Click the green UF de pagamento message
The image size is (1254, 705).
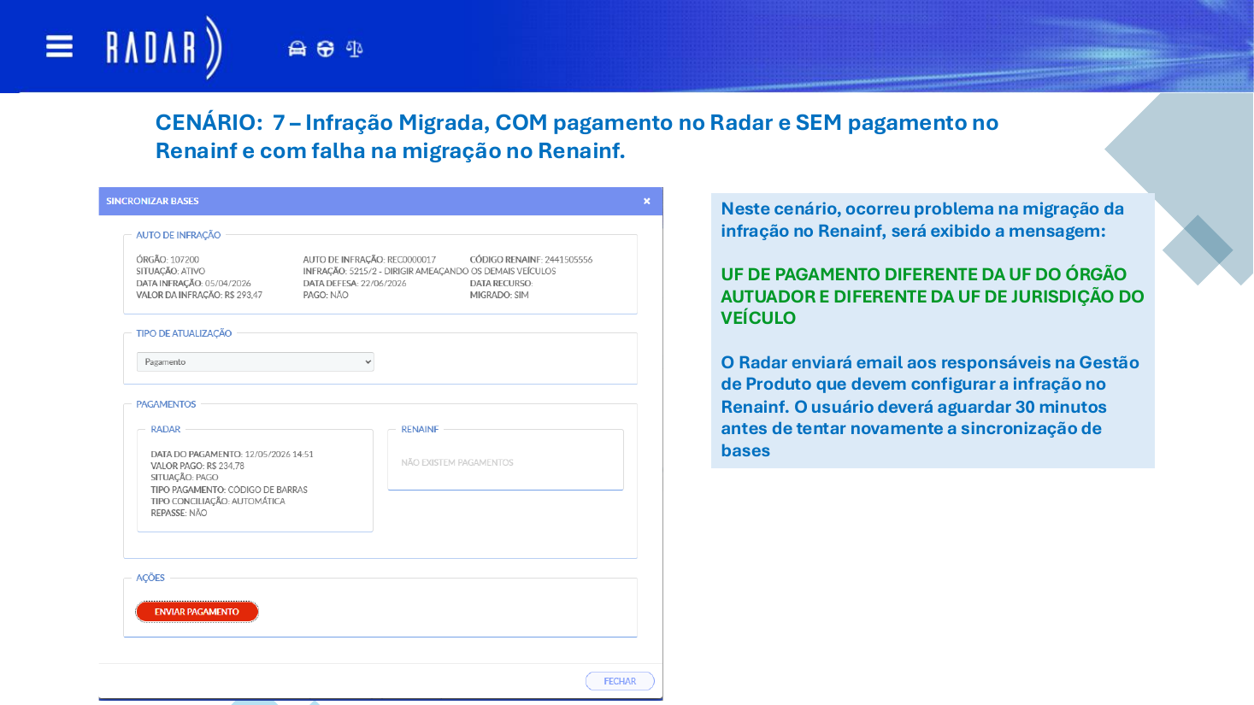(x=933, y=296)
